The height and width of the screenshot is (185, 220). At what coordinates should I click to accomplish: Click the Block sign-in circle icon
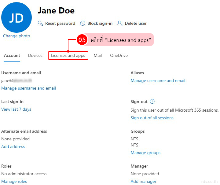82,23
